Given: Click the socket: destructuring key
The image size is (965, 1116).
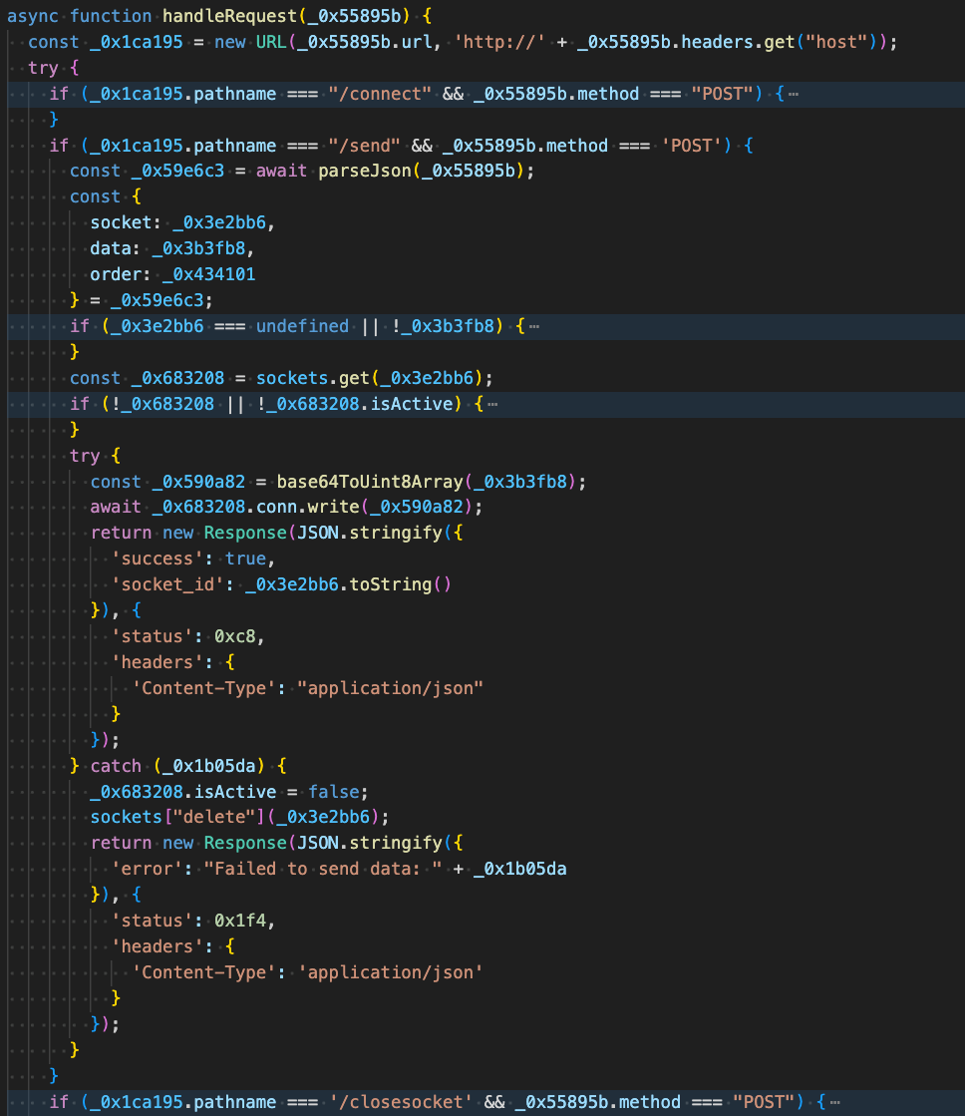Looking at the screenshot, I should point(126,222).
